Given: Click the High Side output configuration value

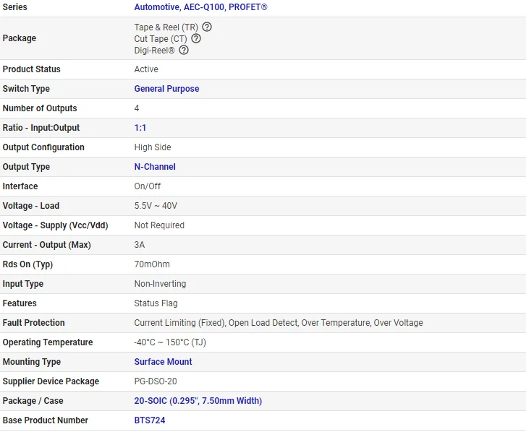Looking at the screenshot, I should pos(153,147).
